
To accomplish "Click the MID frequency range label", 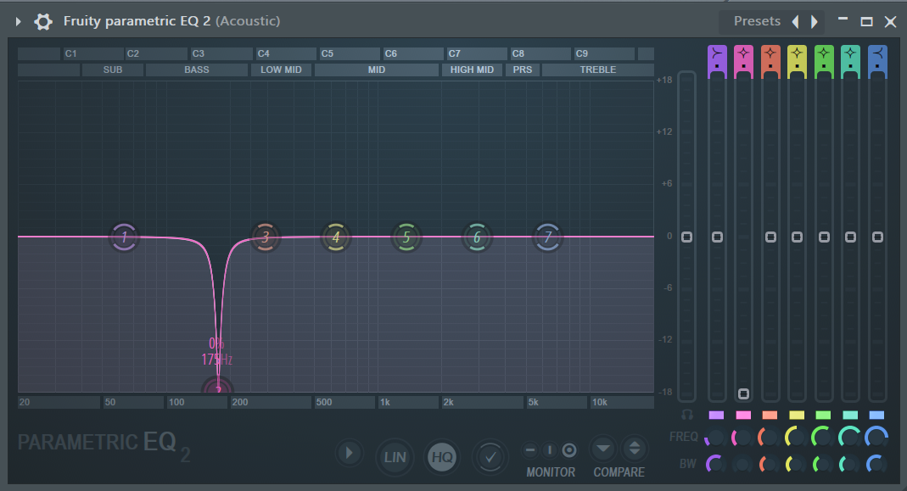I will pos(377,70).
